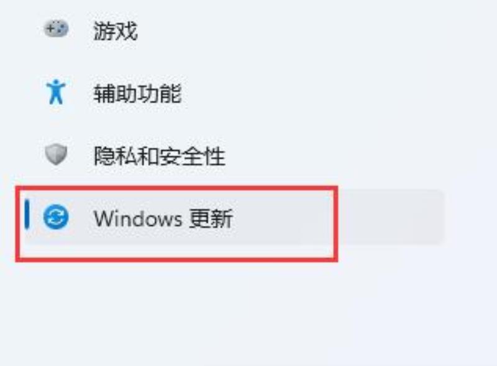Click the blue selection bar beside Windows 更新
Image resolution: width=497 pixels, height=366 pixels.
point(27,215)
